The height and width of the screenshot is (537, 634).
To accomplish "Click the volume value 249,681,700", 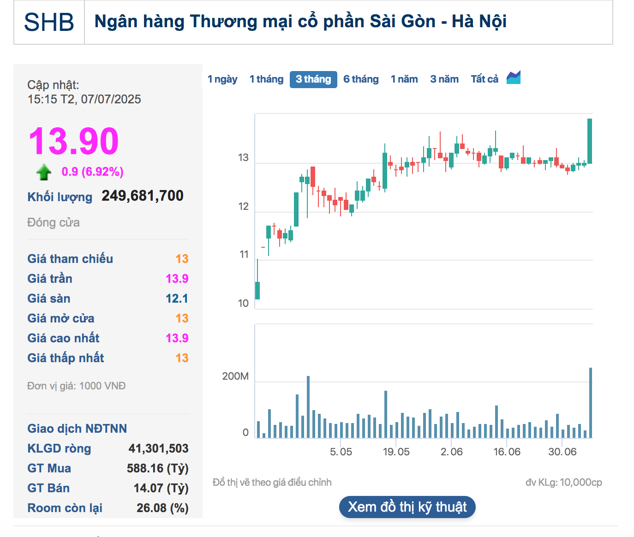I will coord(143,196).
